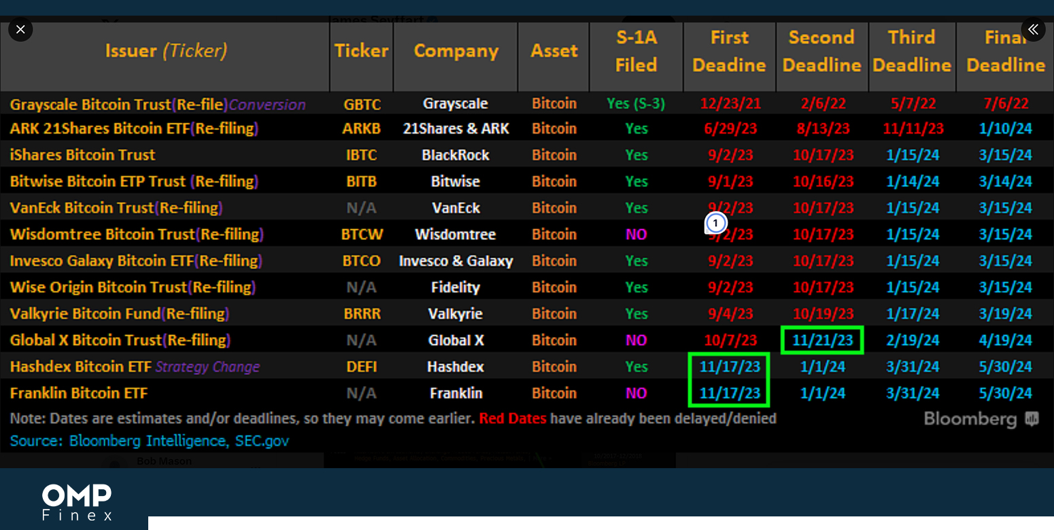Click the '10/19/23' second deadline date
This screenshot has width=1054, height=530.
tap(823, 314)
